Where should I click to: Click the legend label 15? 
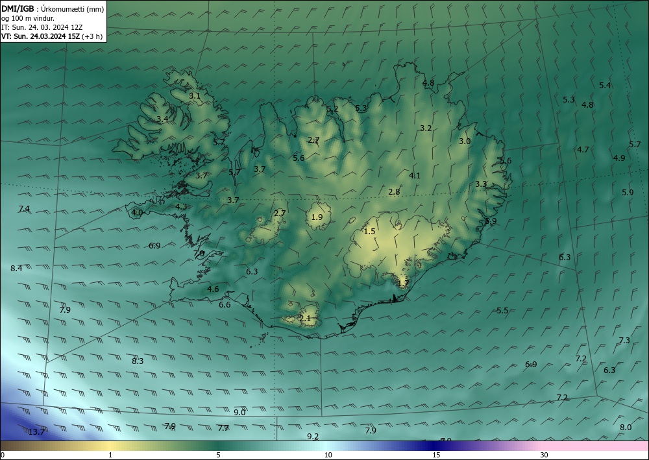tap(436, 455)
